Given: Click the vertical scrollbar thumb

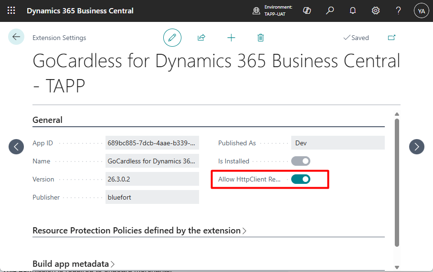Looking at the screenshot, I should pyautogui.click(x=397, y=182).
